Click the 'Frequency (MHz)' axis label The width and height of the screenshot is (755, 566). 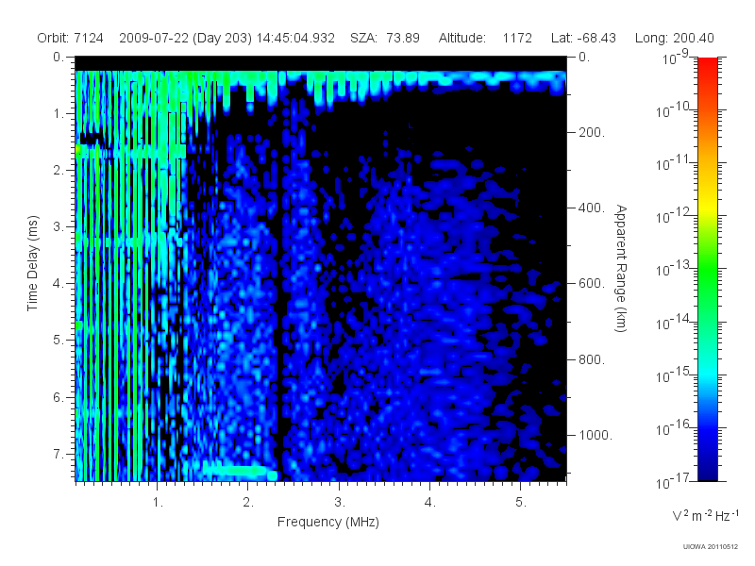click(327, 522)
